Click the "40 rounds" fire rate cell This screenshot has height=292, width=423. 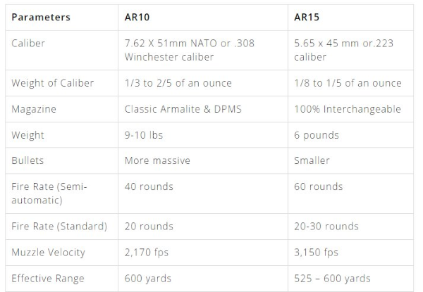149,186
